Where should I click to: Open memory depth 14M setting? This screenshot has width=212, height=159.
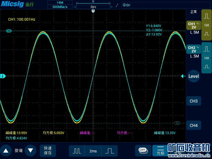point(60,3)
